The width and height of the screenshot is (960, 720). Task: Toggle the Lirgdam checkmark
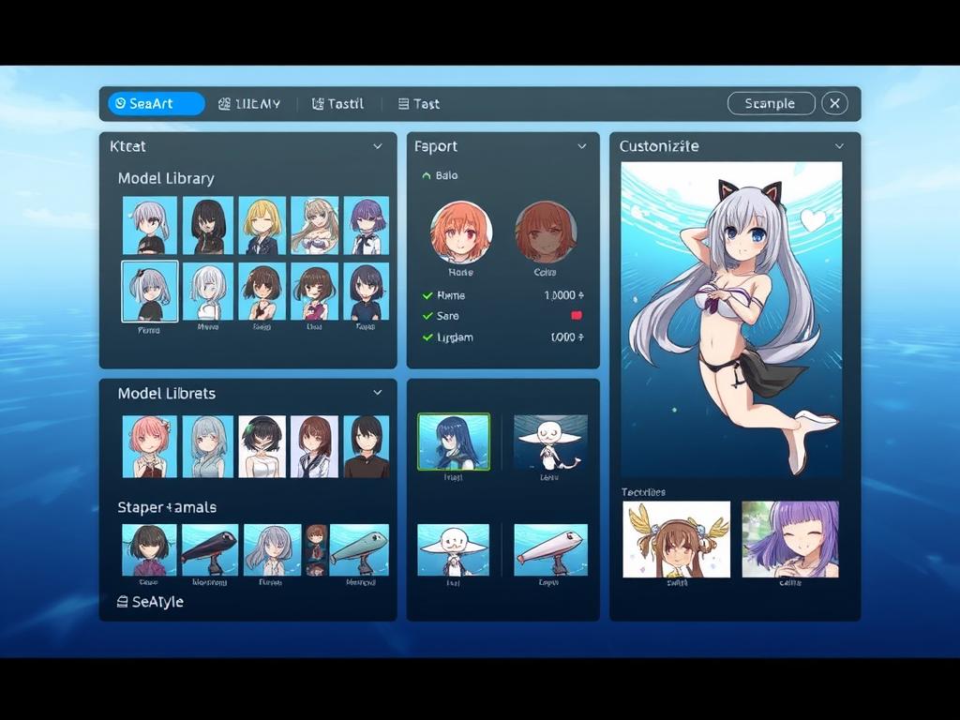pyautogui.click(x=427, y=337)
